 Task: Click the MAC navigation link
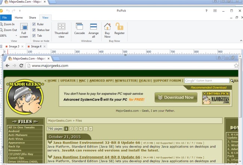(x=82, y=81)
